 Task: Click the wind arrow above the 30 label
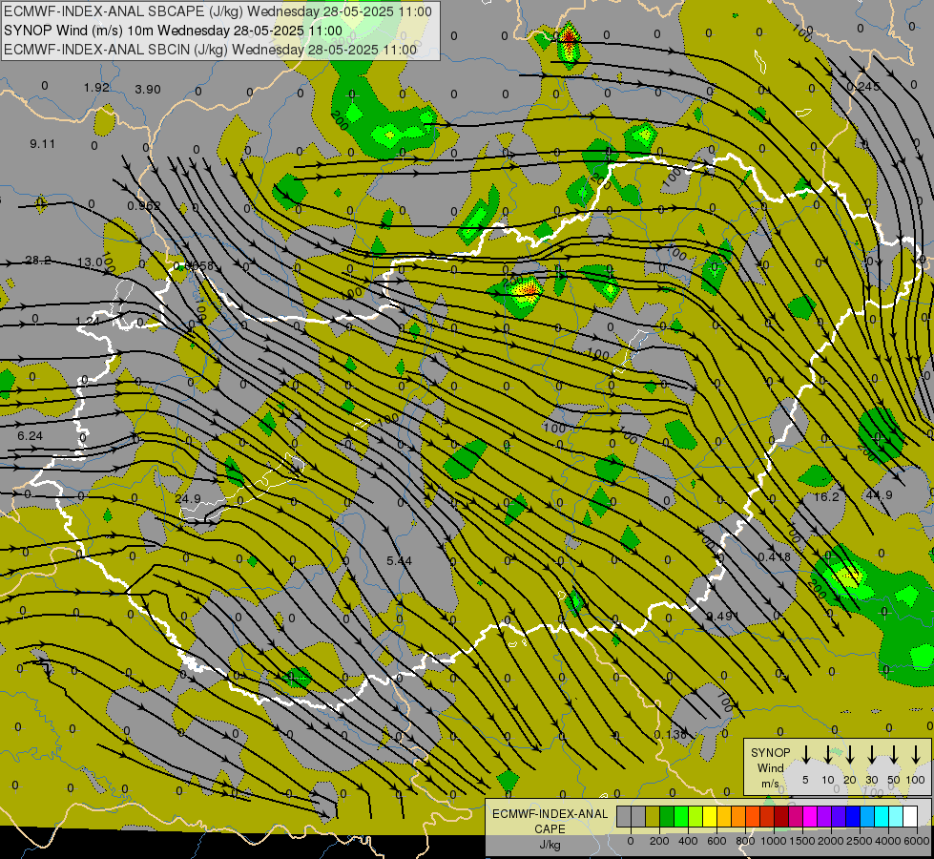pos(872,754)
